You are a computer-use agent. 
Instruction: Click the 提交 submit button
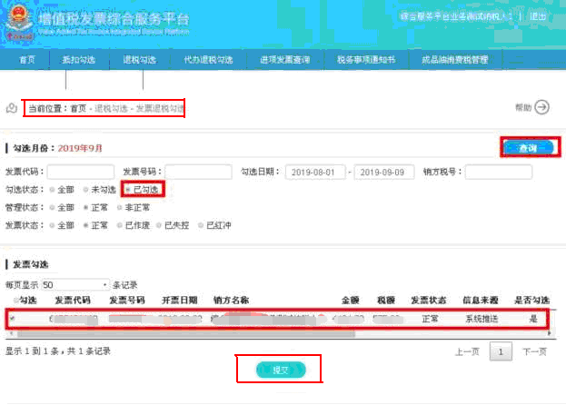tap(281, 370)
